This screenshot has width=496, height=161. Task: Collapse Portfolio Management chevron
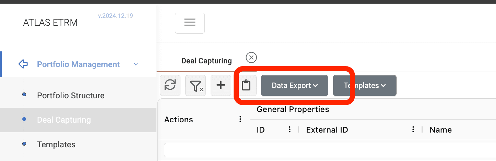pos(136,64)
